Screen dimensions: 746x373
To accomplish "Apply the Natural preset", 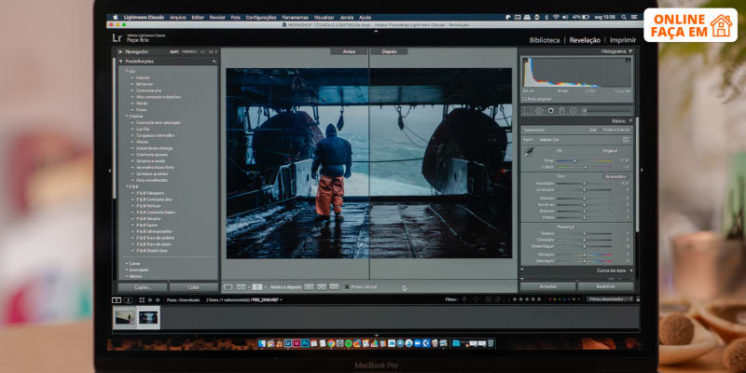I will [x=143, y=77].
